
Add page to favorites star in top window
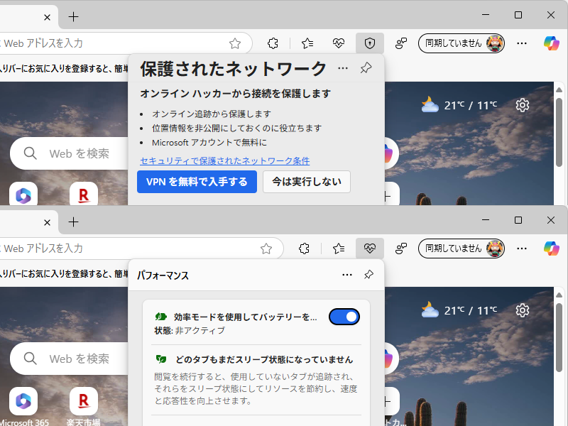tap(235, 43)
